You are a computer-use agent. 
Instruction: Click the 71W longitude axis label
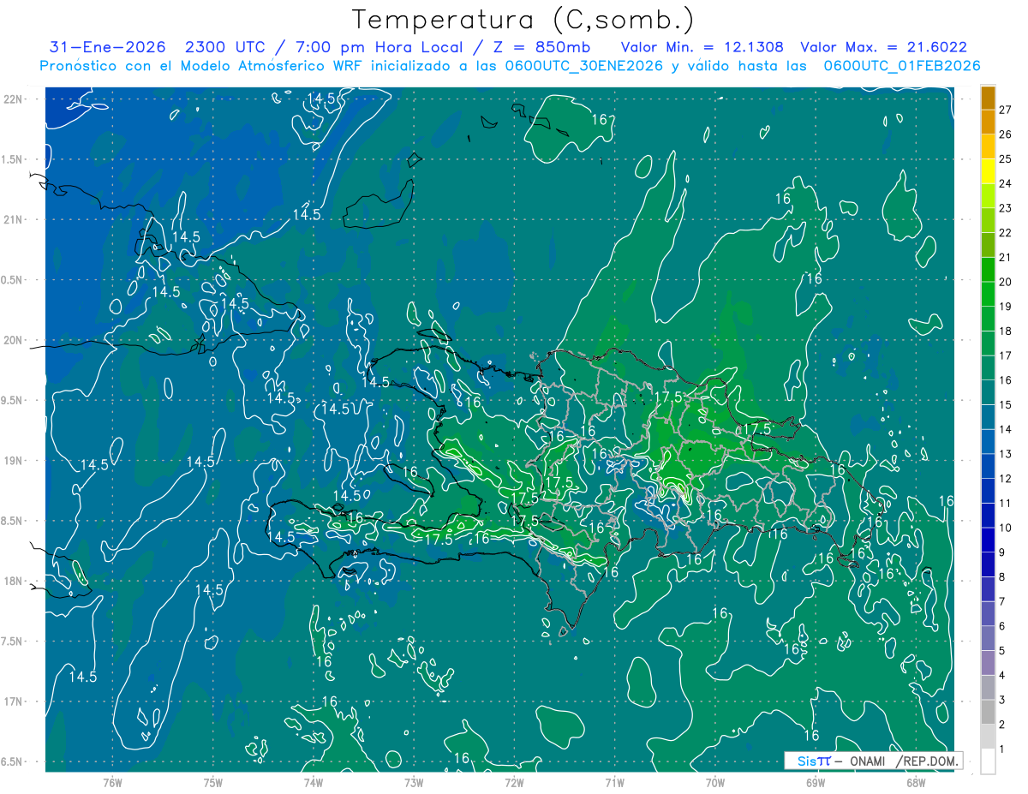614,783
